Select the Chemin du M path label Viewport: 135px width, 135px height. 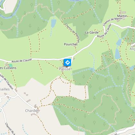tap(10, 129)
